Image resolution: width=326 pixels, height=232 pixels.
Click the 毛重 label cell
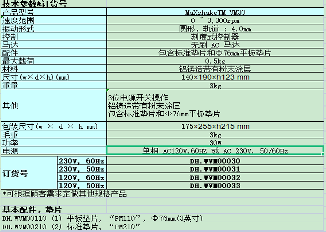coord(54,134)
